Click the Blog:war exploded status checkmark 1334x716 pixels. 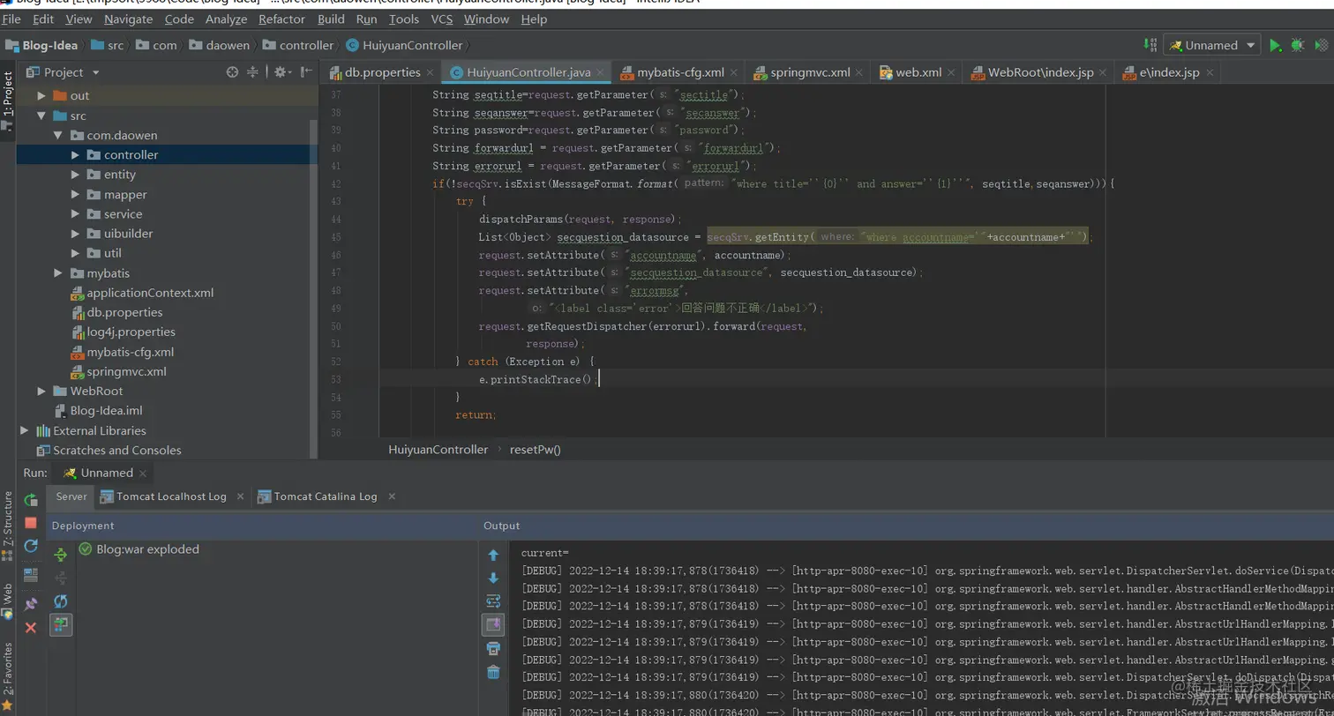86,549
